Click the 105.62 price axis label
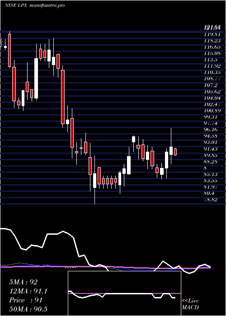 pos(212,92)
